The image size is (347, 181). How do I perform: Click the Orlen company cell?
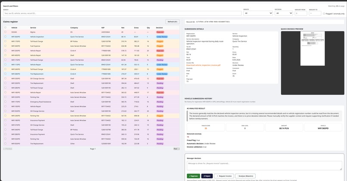[x=72, y=144]
